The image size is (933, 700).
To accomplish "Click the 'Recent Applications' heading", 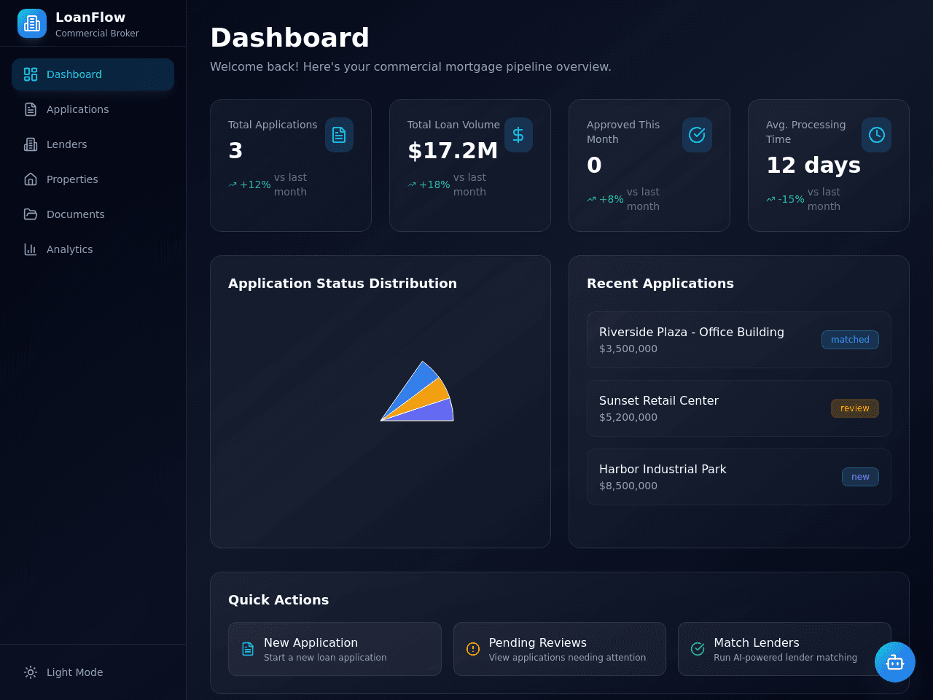I will coord(660,284).
